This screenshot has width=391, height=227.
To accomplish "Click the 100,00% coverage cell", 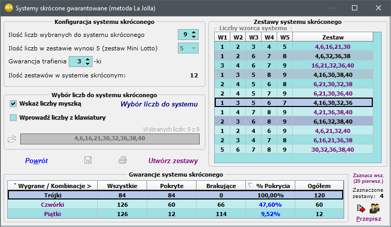I will click(270, 195).
